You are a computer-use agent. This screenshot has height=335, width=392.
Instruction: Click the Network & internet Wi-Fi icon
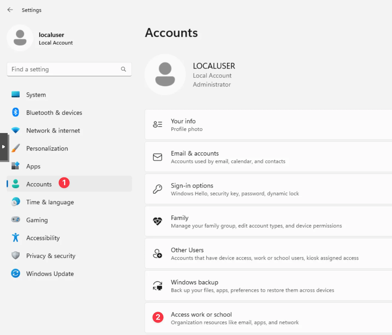click(x=16, y=130)
